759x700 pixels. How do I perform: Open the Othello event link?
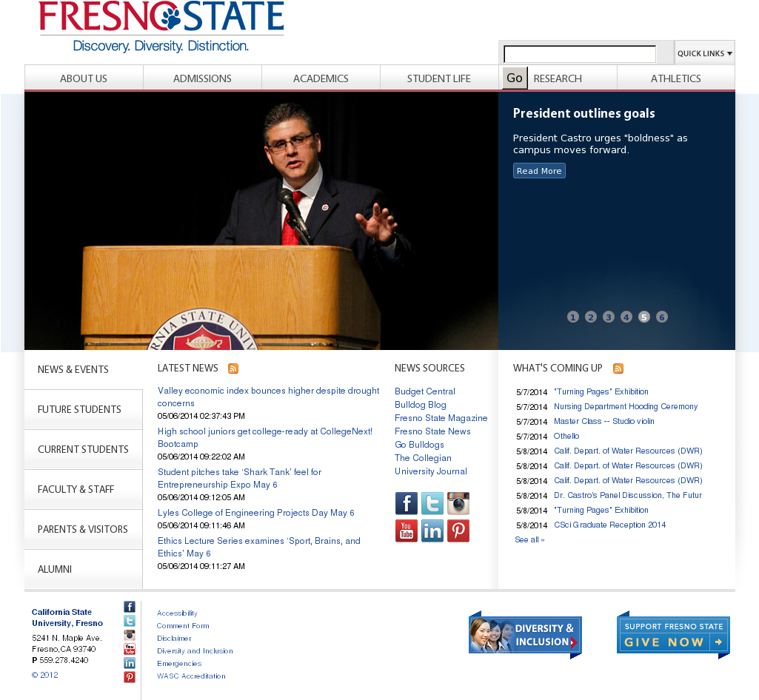pyautogui.click(x=566, y=436)
